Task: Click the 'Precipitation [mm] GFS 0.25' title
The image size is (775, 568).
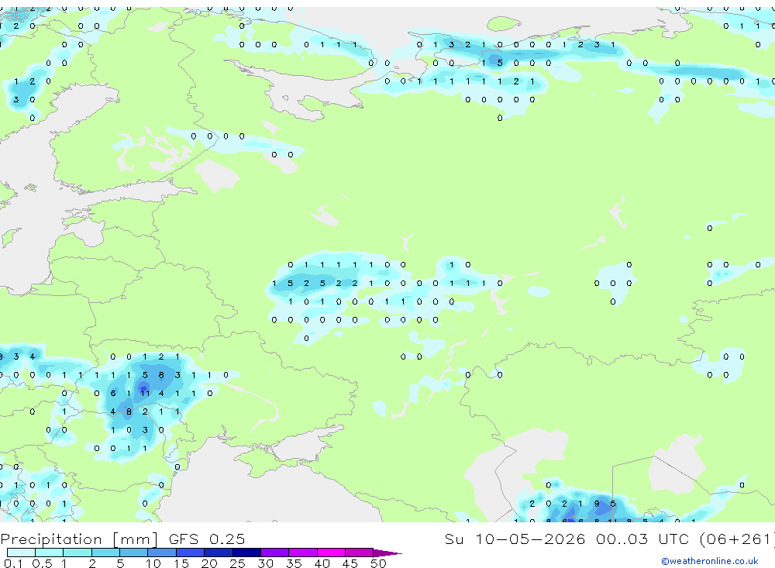Action: coord(122,539)
